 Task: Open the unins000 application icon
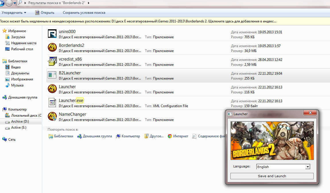[x=52, y=34]
